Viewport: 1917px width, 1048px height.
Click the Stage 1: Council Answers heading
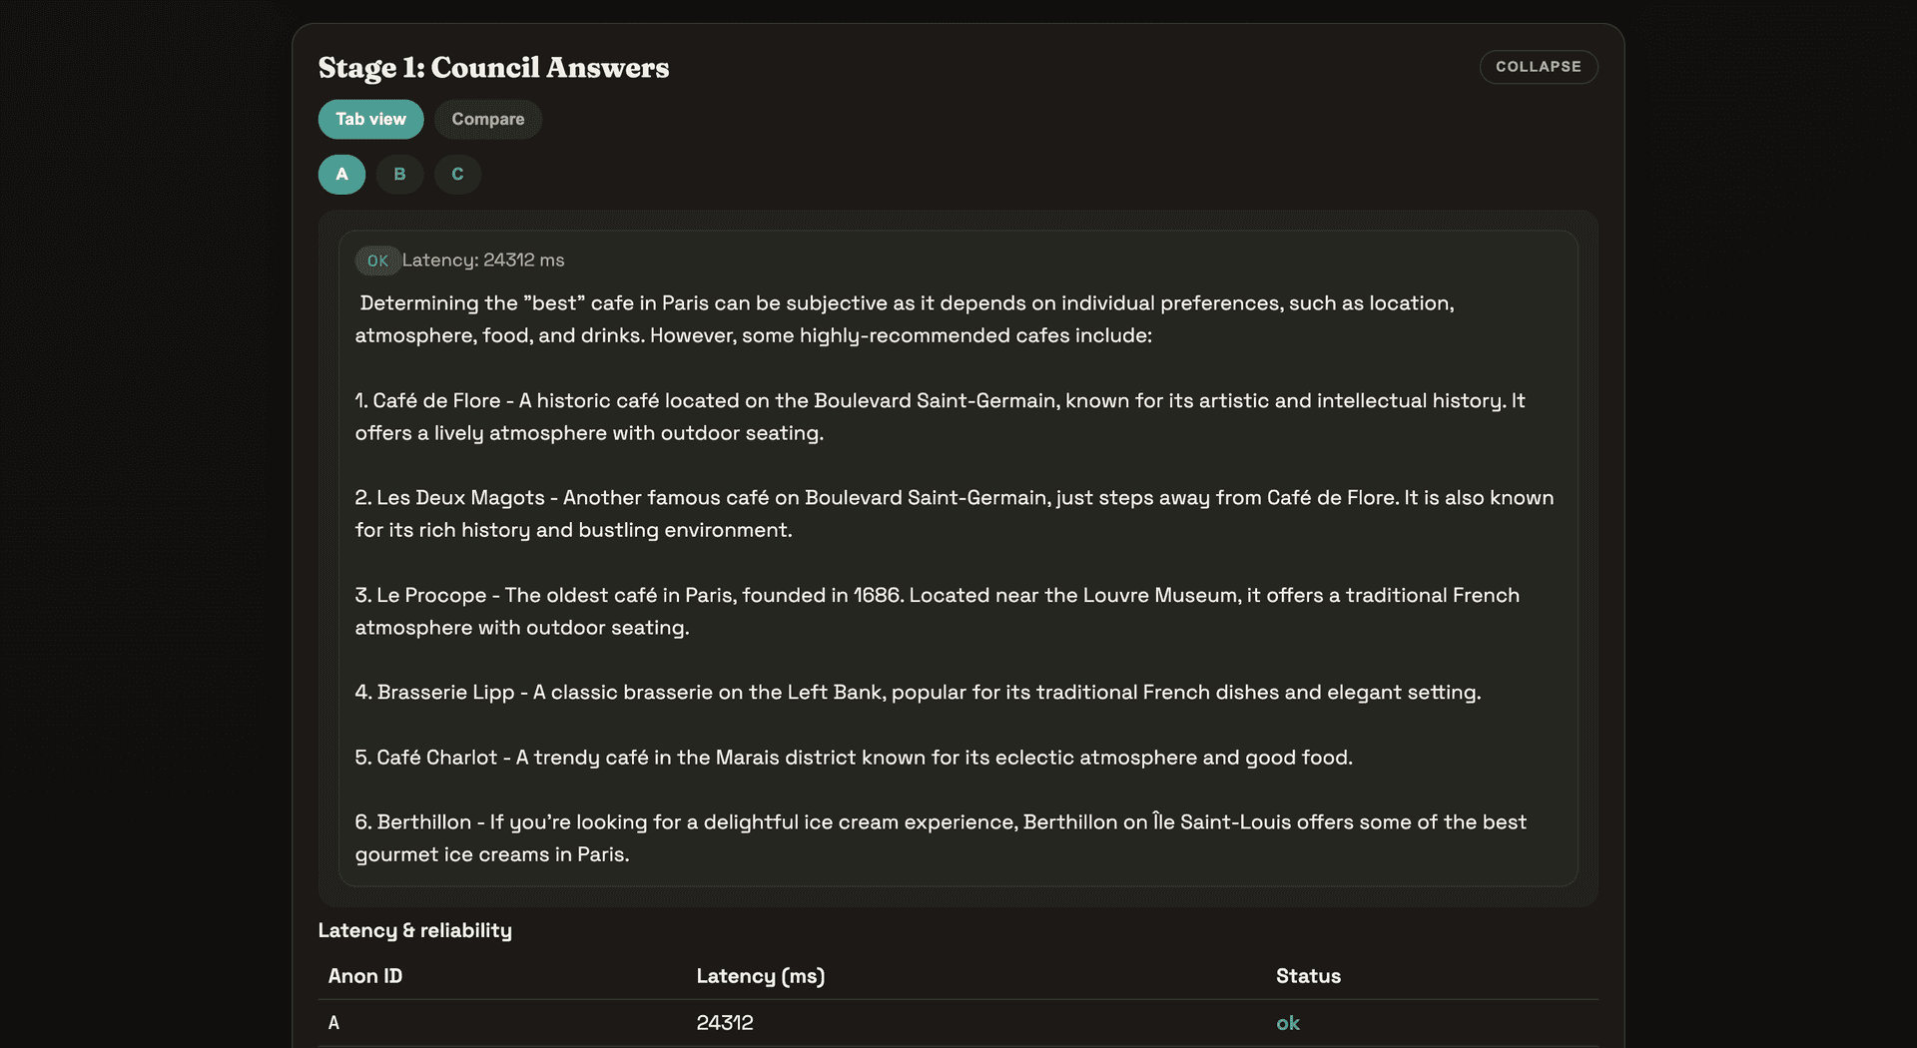point(493,68)
